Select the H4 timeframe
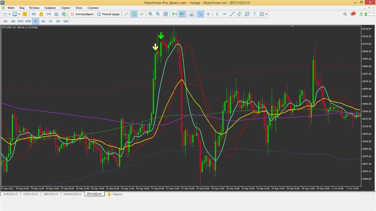 click(x=43, y=21)
